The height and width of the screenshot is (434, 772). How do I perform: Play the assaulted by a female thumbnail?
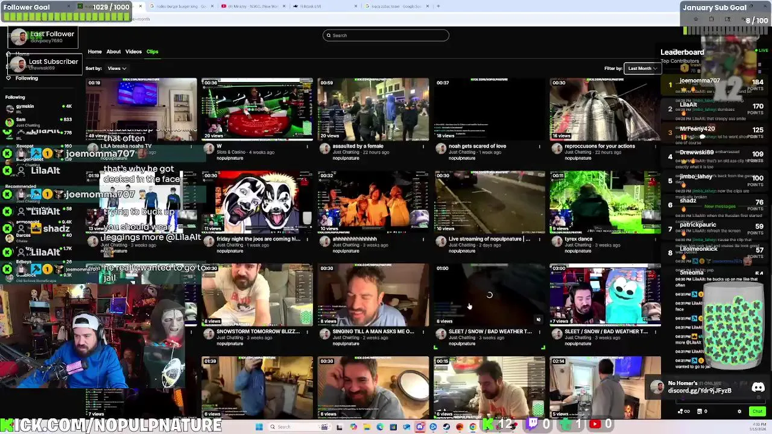373,109
